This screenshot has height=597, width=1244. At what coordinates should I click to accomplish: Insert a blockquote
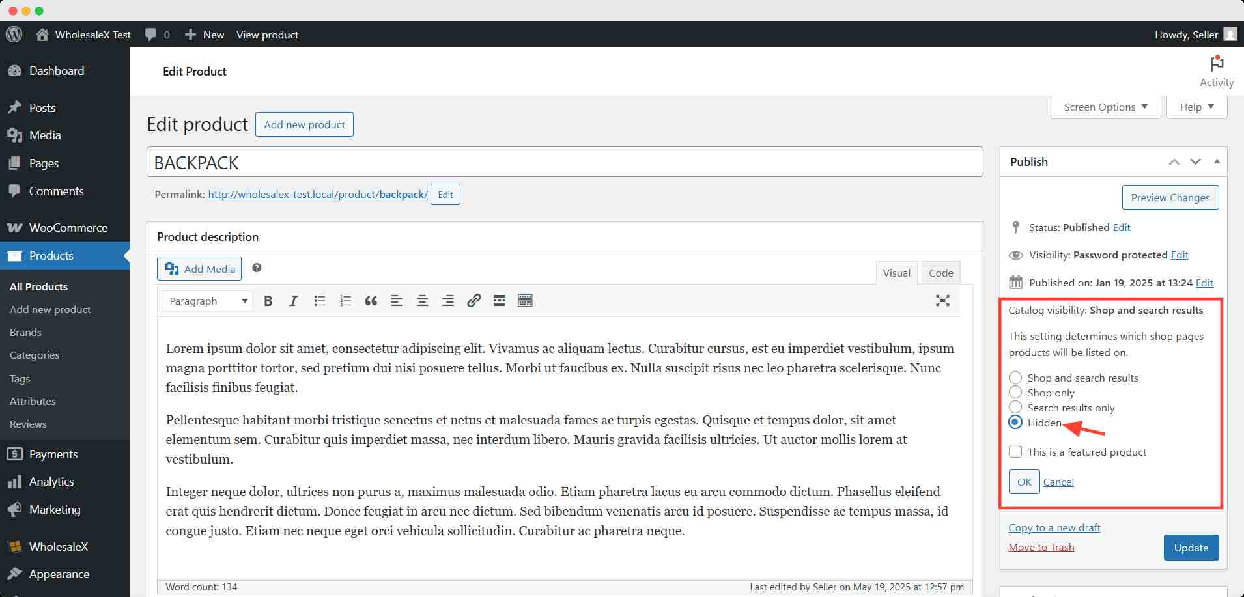pyautogui.click(x=371, y=301)
